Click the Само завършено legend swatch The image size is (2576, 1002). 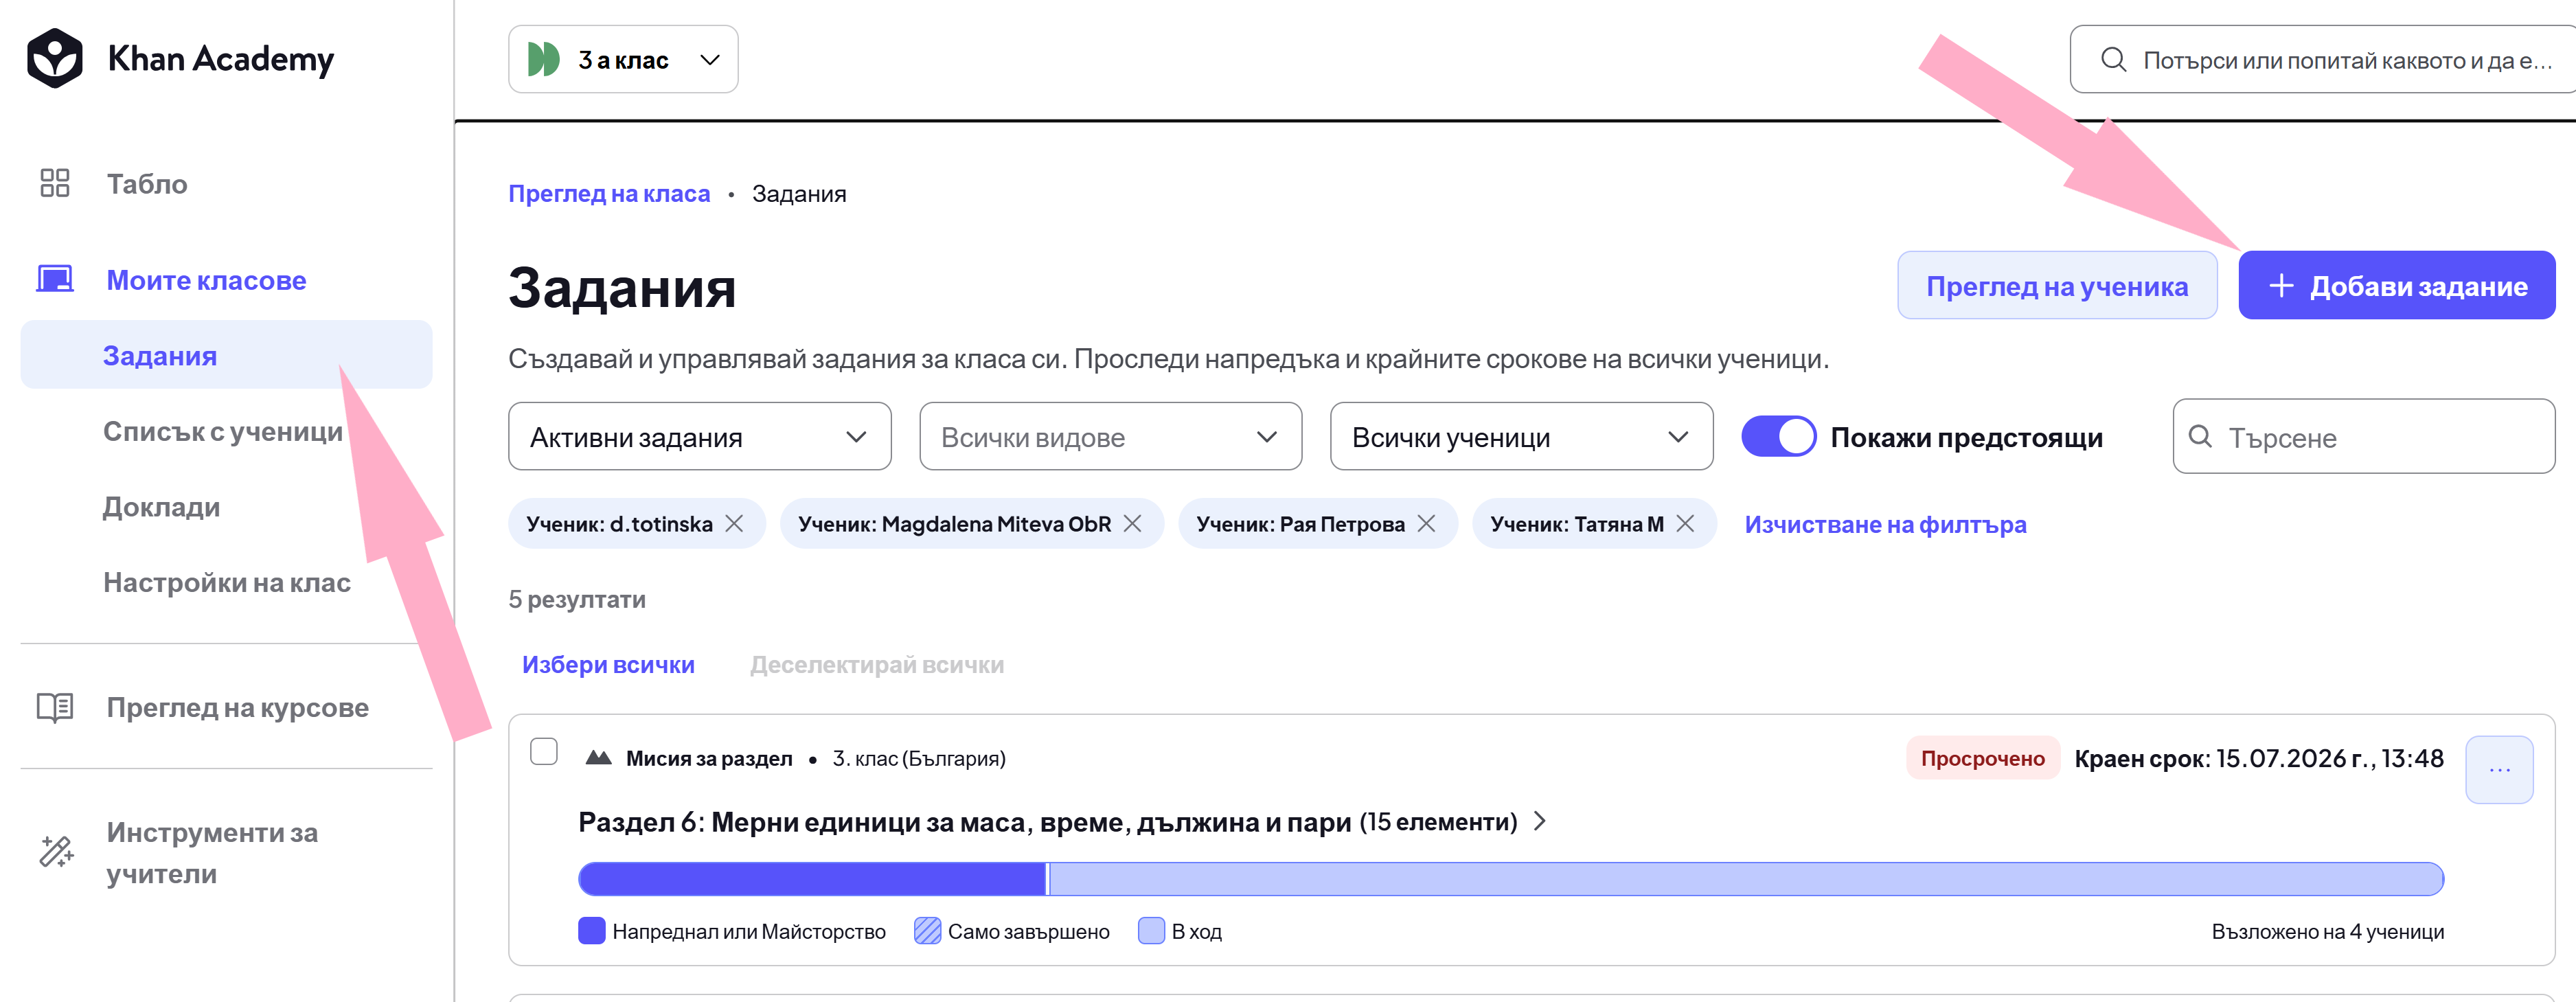928,931
